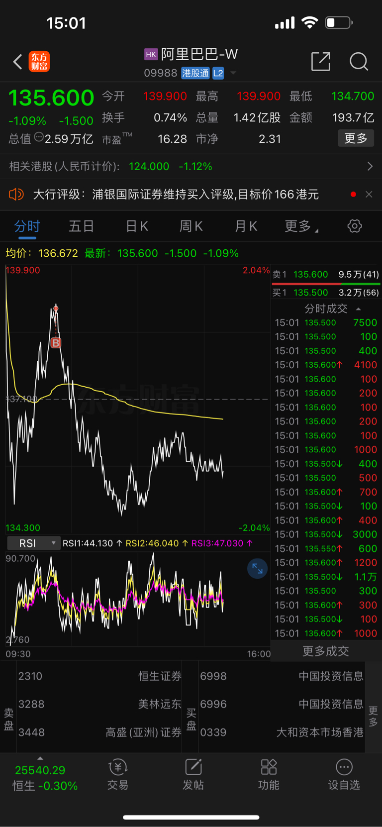Viewport: 382px width, 827px height.
Task: Tap the status bar clock 15:01
Action: [x=66, y=23]
